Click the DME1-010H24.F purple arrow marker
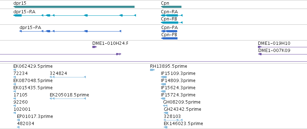This screenshot has width=307, height=129. (95, 47)
